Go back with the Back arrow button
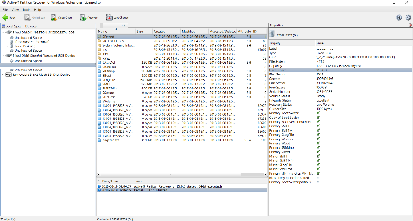The width and height of the screenshot is (413, 221). (9, 18)
